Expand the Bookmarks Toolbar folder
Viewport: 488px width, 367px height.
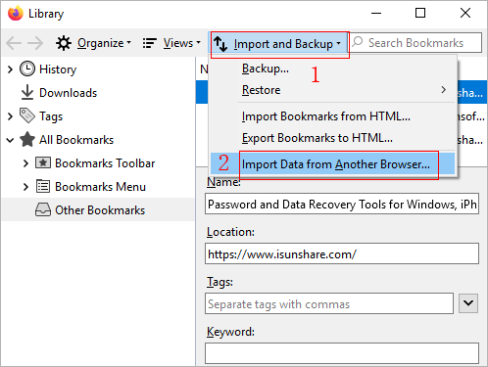(x=25, y=163)
